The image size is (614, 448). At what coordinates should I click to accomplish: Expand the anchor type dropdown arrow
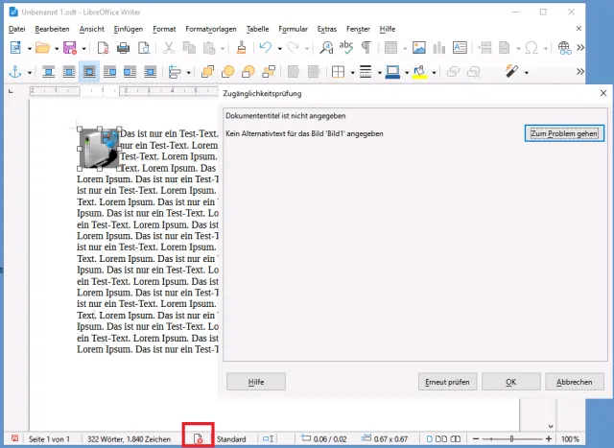point(29,72)
